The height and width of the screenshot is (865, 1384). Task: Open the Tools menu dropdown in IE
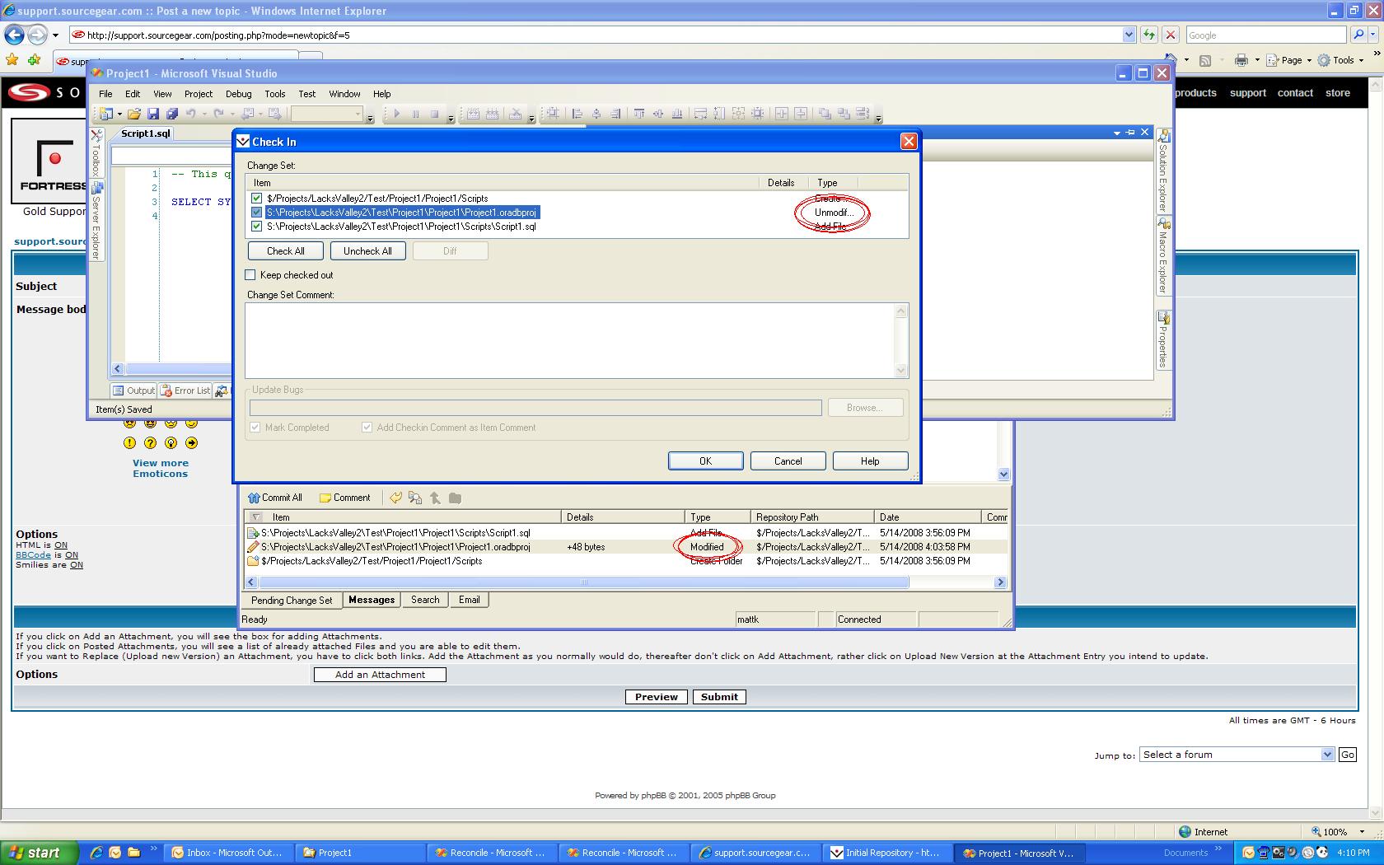(x=1340, y=60)
